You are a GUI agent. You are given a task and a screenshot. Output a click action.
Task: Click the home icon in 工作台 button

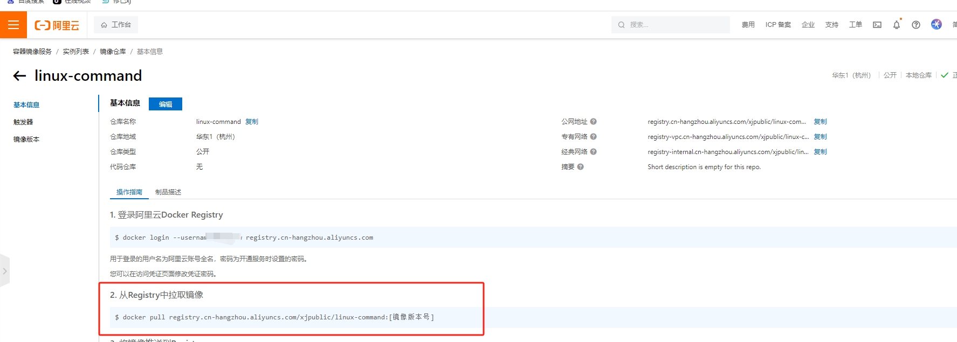pyautogui.click(x=104, y=25)
